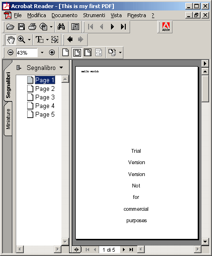The height and width of the screenshot is (256, 212).
Task: Click the Open file folder icon
Action: [10, 27]
